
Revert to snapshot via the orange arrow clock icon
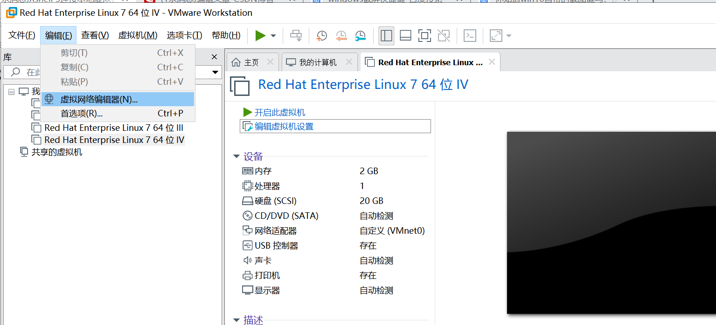pyautogui.click(x=341, y=35)
